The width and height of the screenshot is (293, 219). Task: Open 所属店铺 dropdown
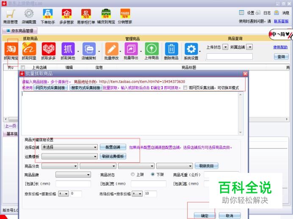pyautogui.click(x=249, y=47)
